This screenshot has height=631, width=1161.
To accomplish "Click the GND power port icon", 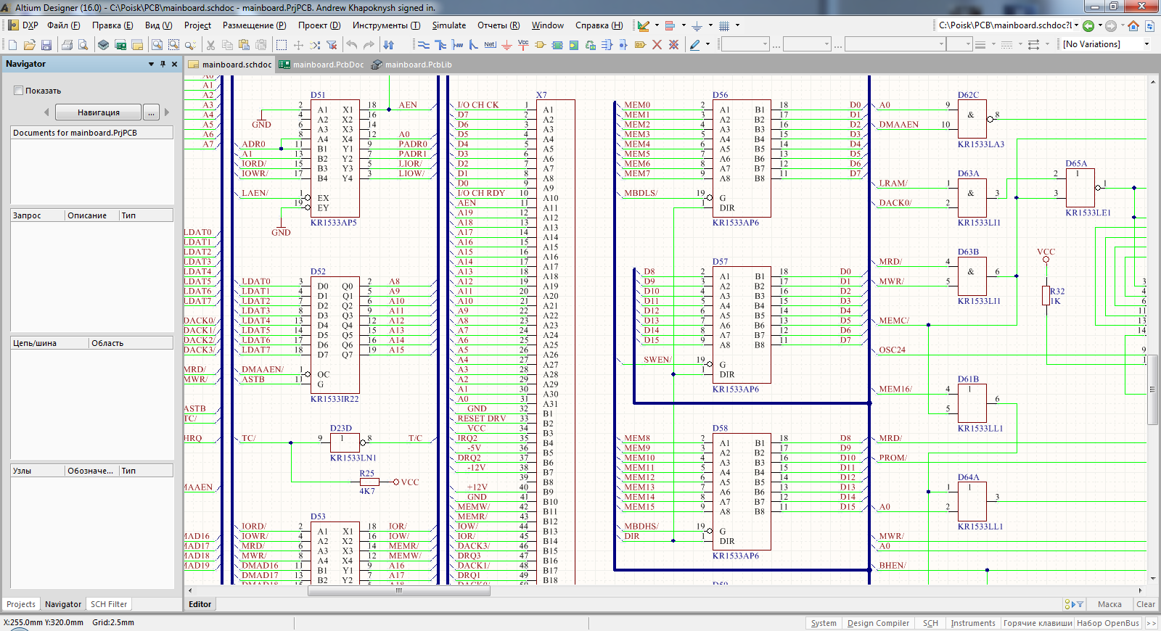I will 506,45.
